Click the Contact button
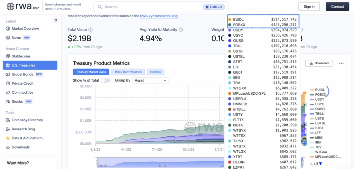 click(337, 7)
